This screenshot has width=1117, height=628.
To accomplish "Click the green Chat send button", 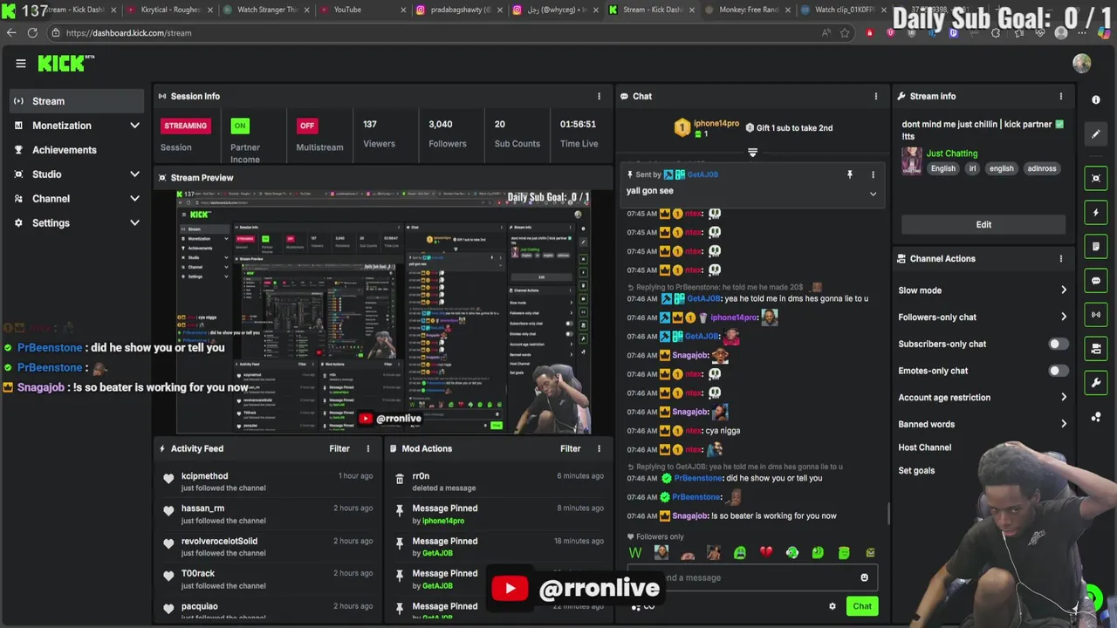I will (862, 606).
